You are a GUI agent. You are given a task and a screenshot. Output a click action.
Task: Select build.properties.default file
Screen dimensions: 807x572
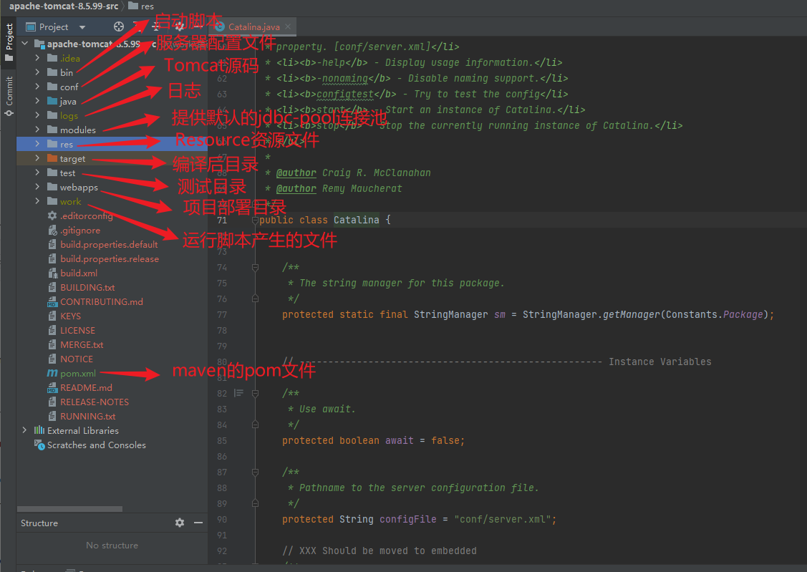pyautogui.click(x=109, y=244)
